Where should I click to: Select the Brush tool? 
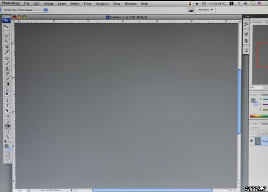click(x=7, y=64)
